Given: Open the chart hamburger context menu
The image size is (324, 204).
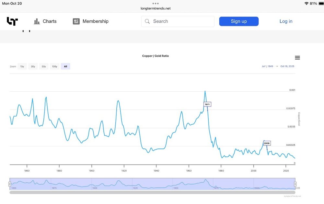Looking at the screenshot, I should click(297, 58).
